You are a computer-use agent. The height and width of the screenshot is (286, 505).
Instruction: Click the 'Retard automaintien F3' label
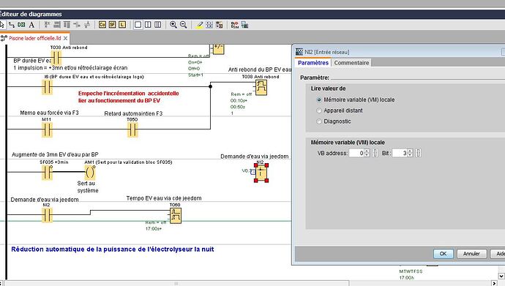(133, 113)
